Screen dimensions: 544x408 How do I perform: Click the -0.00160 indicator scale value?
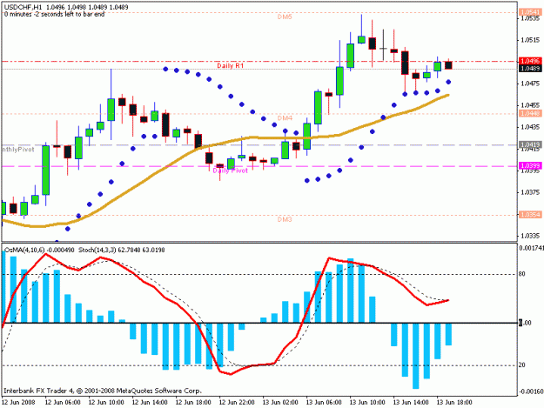coord(531,391)
